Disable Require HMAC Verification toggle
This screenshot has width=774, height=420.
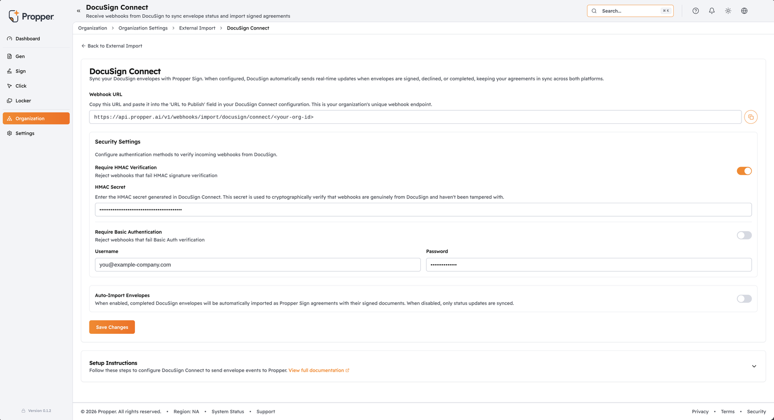744,171
